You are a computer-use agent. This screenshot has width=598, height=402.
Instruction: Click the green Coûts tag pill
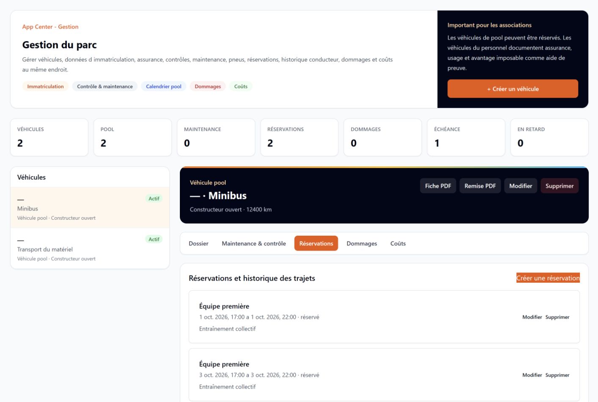pyautogui.click(x=241, y=86)
